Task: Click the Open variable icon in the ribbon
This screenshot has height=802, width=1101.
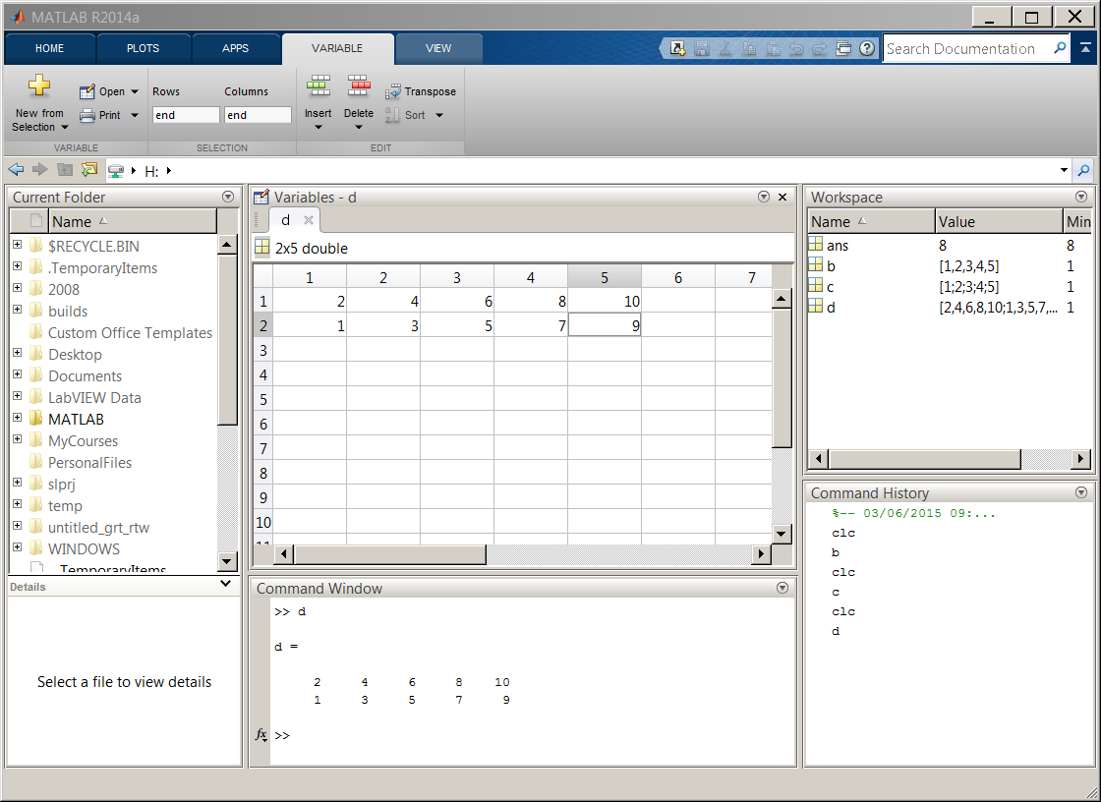Action: (87, 91)
